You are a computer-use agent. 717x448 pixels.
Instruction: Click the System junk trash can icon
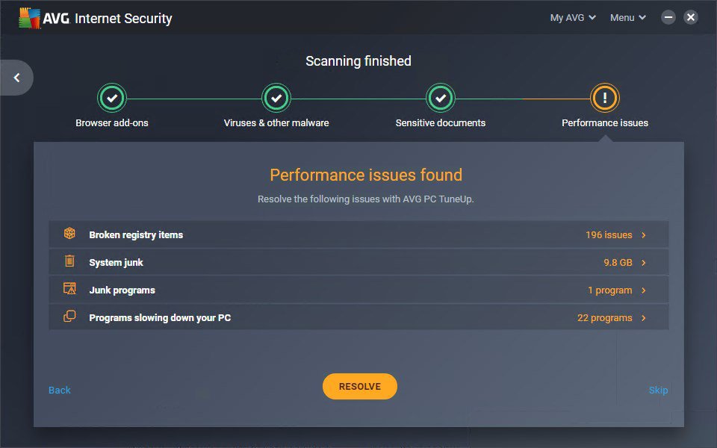point(69,261)
